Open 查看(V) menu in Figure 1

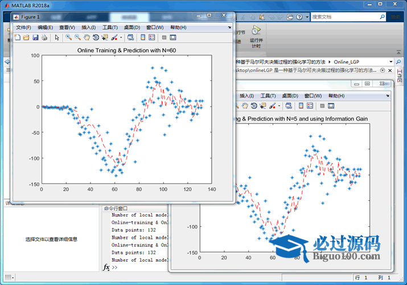pos(67,27)
